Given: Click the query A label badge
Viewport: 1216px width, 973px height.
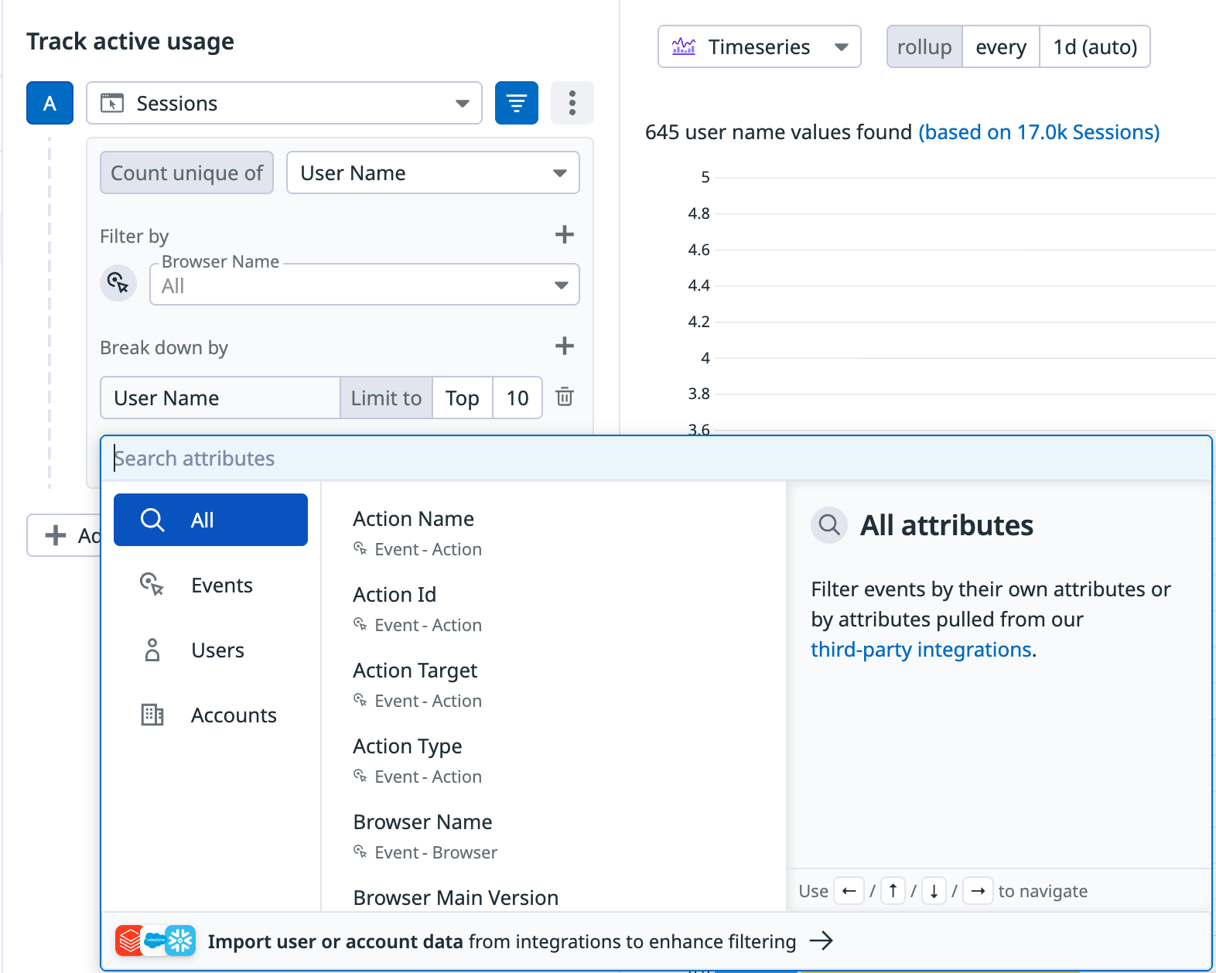Looking at the screenshot, I should click(x=50, y=103).
